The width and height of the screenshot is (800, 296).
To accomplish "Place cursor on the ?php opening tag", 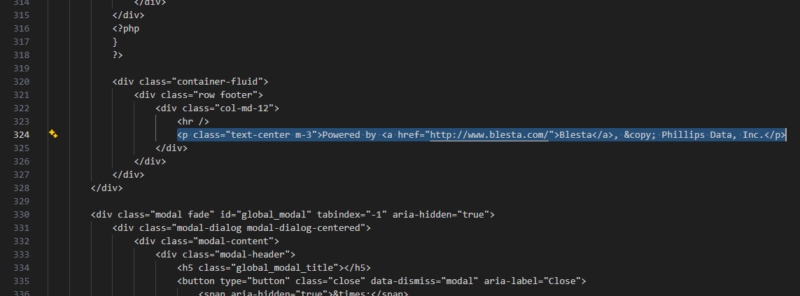I will [x=126, y=29].
